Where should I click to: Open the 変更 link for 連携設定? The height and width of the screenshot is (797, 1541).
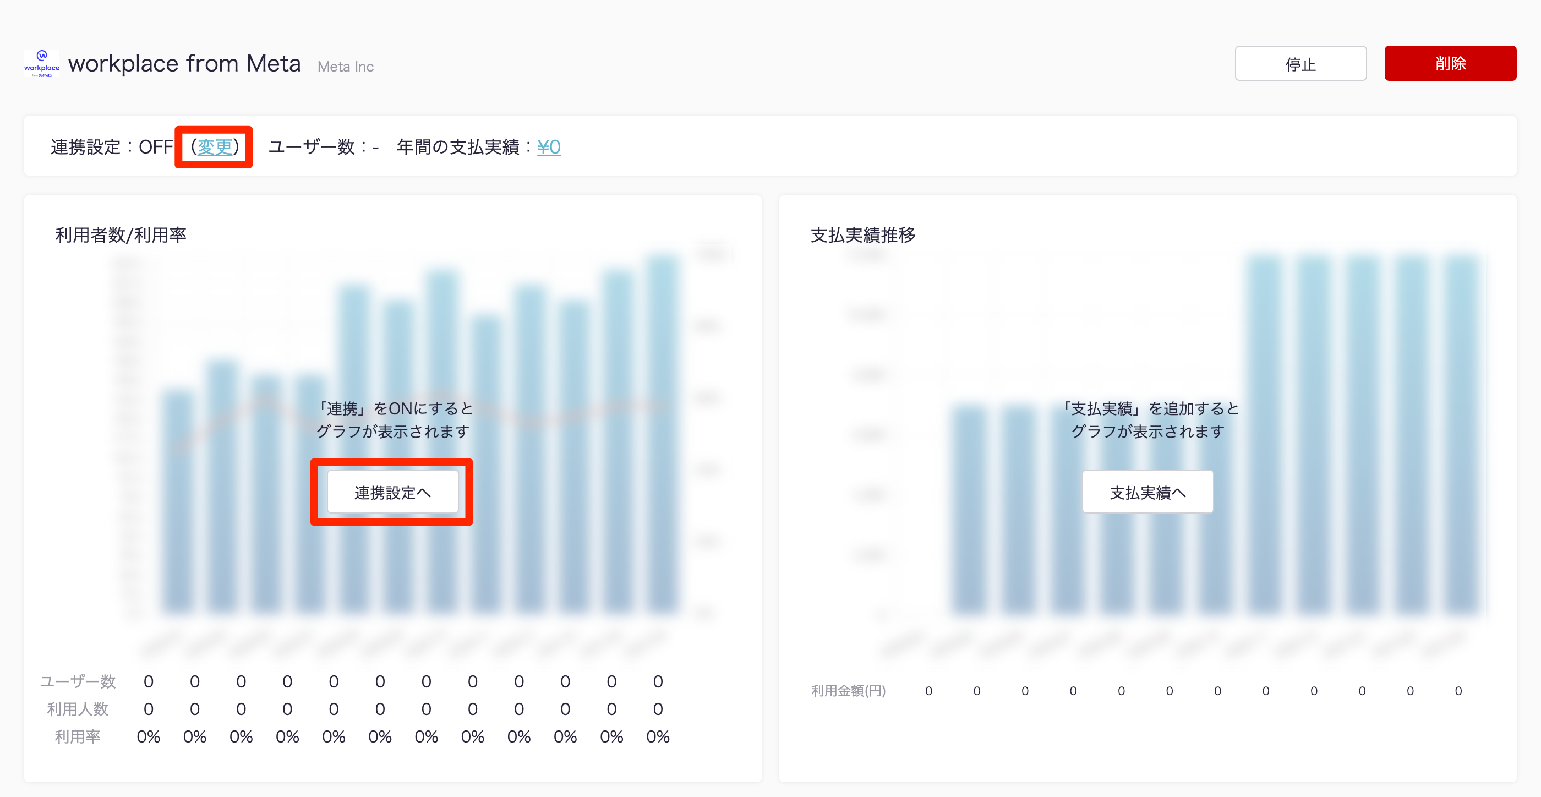click(214, 147)
